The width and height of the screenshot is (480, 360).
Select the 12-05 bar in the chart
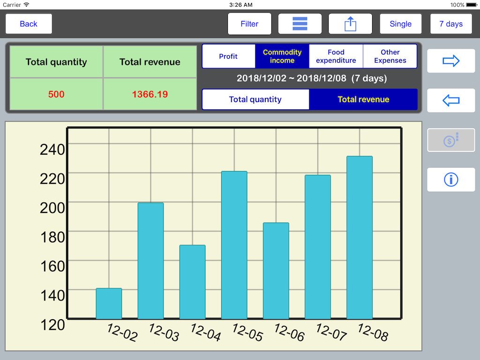click(x=234, y=244)
